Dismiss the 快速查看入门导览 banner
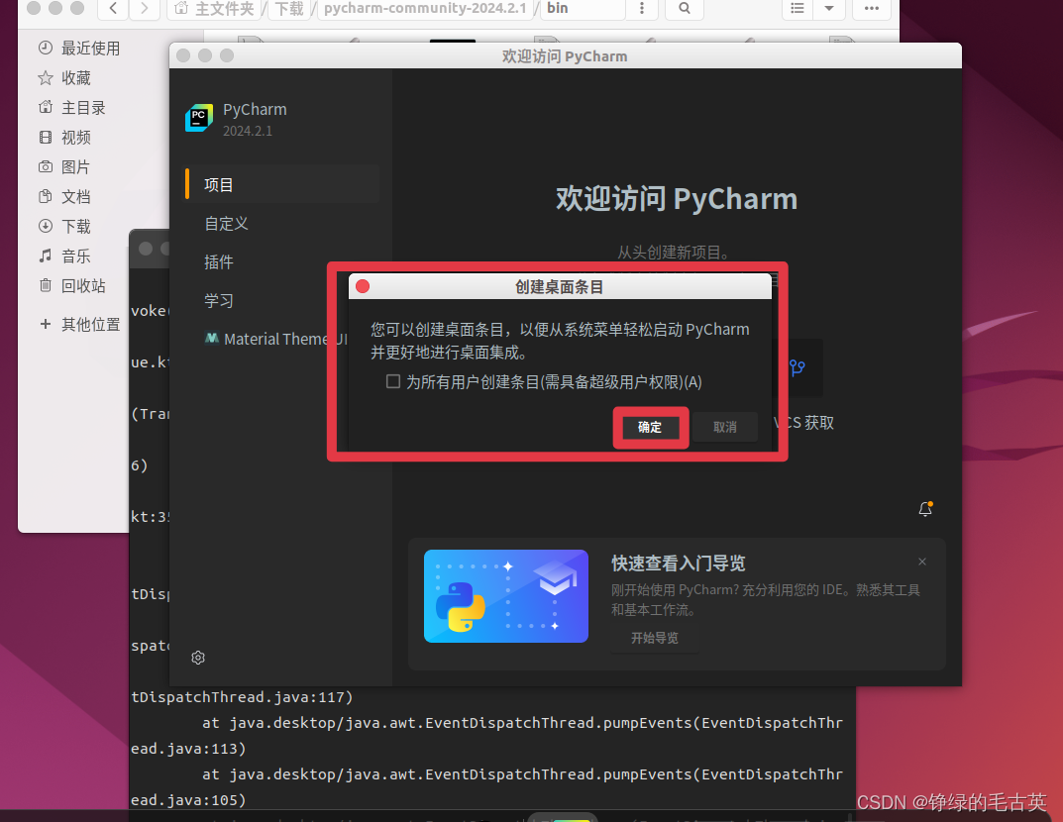 click(922, 562)
